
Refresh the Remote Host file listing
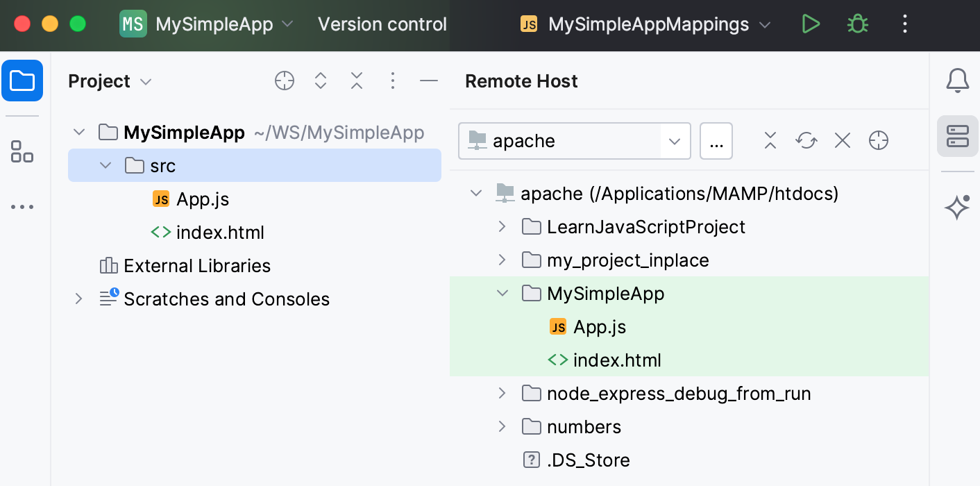pyautogui.click(x=806, y=140)
